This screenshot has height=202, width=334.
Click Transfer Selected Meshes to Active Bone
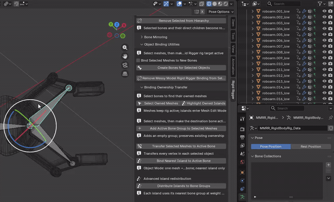[x=181, y=146]
